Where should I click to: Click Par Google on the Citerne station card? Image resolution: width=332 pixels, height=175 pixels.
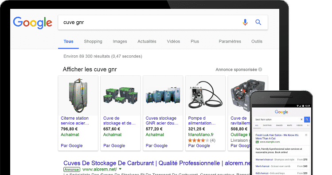click(71, 146)
